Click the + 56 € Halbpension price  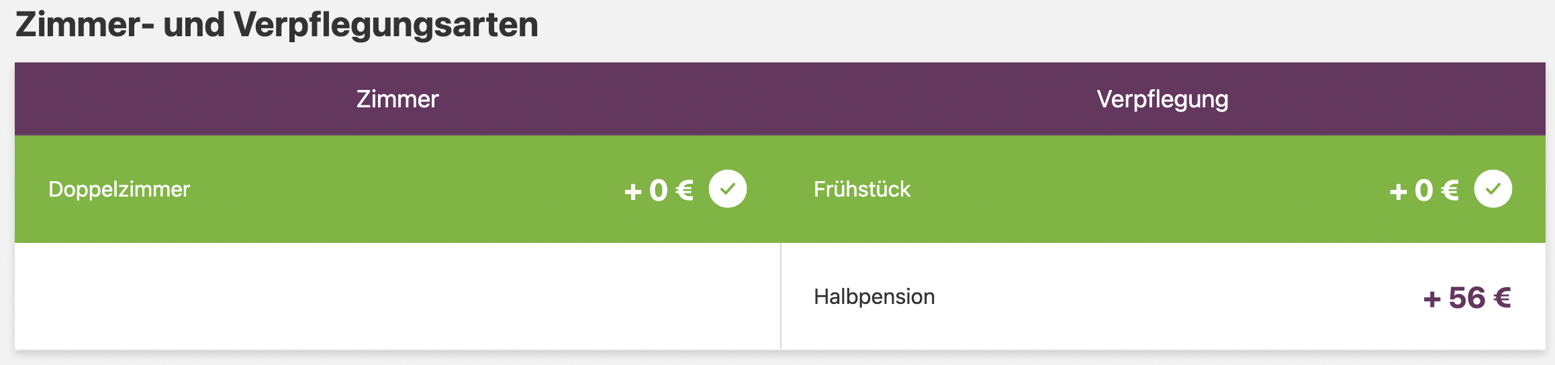pos(1467,298)
